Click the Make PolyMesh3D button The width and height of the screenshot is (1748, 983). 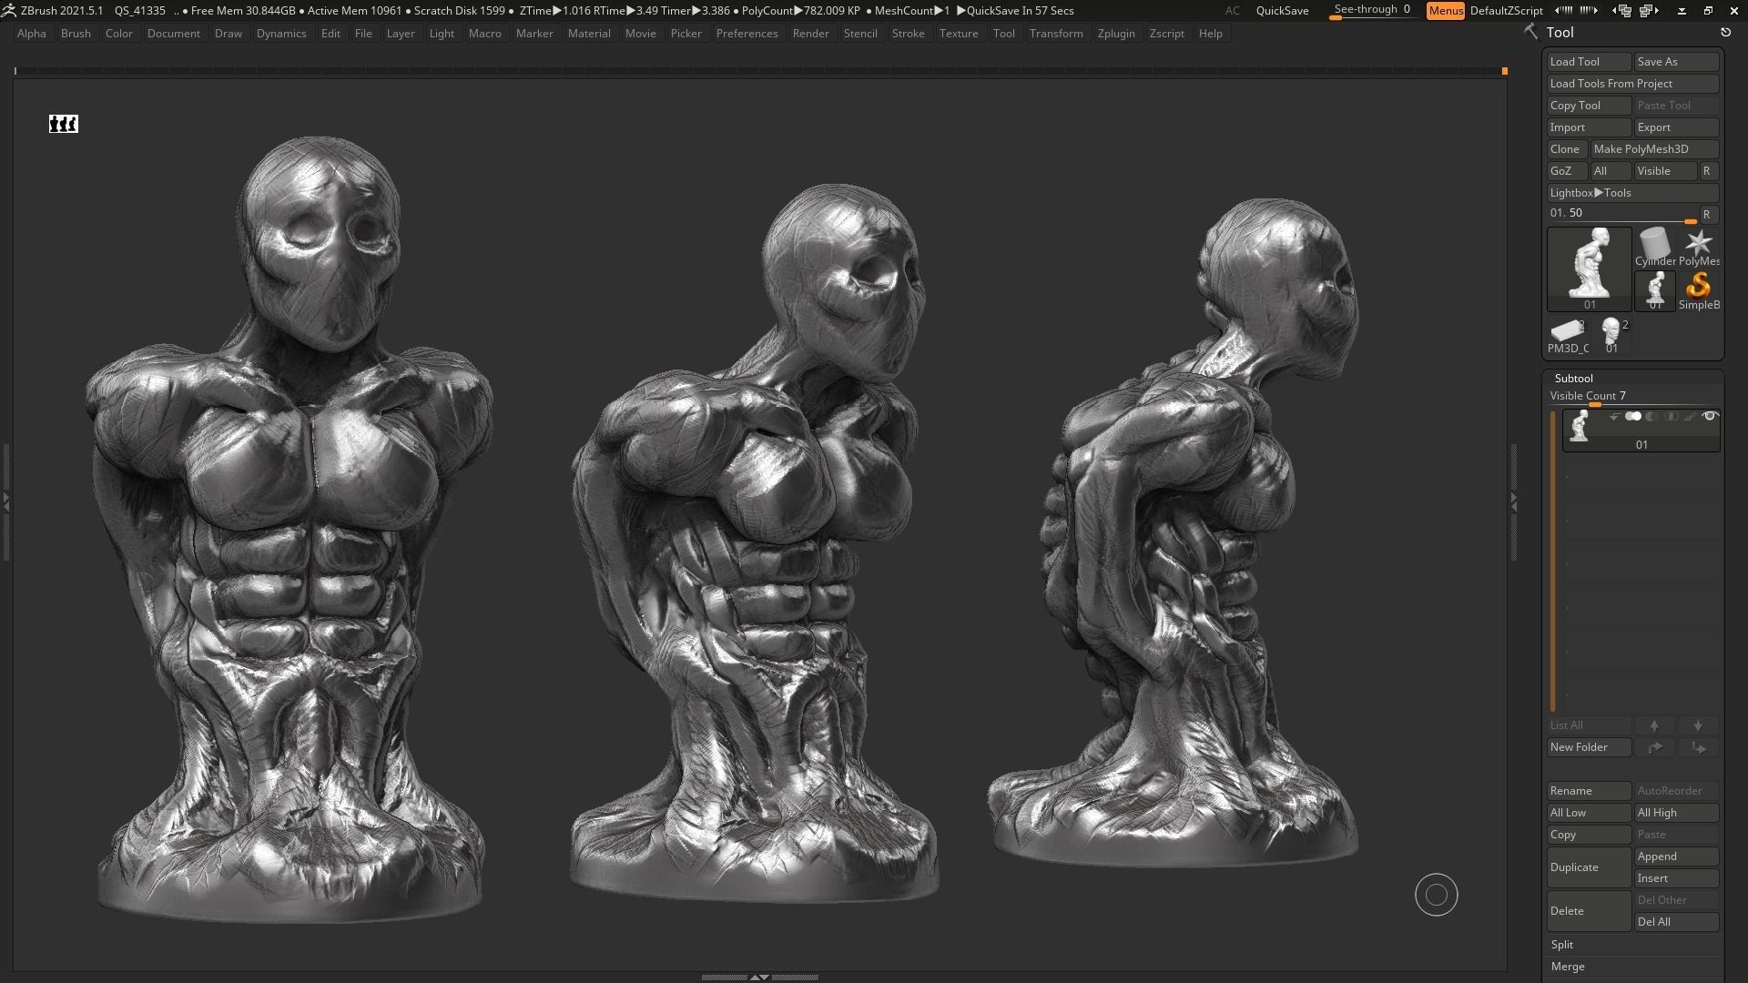click(1654, 149)
